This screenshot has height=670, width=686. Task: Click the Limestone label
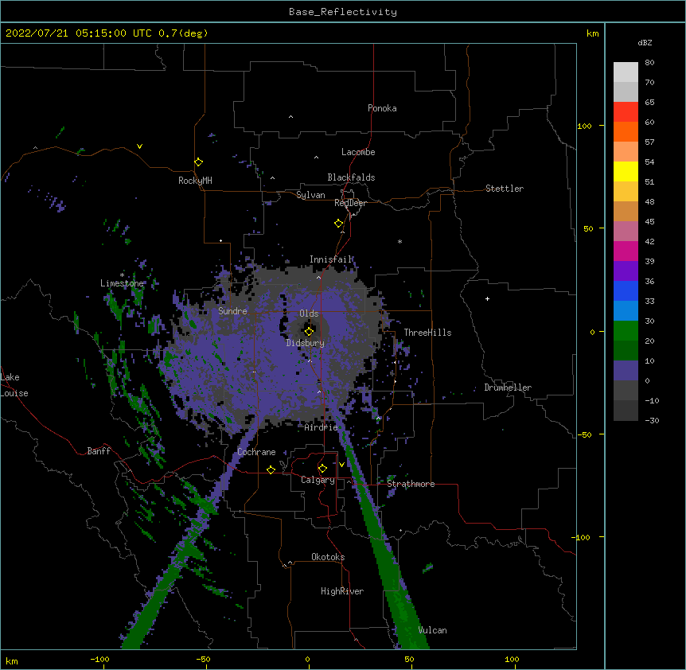click(x=122, y=283)
